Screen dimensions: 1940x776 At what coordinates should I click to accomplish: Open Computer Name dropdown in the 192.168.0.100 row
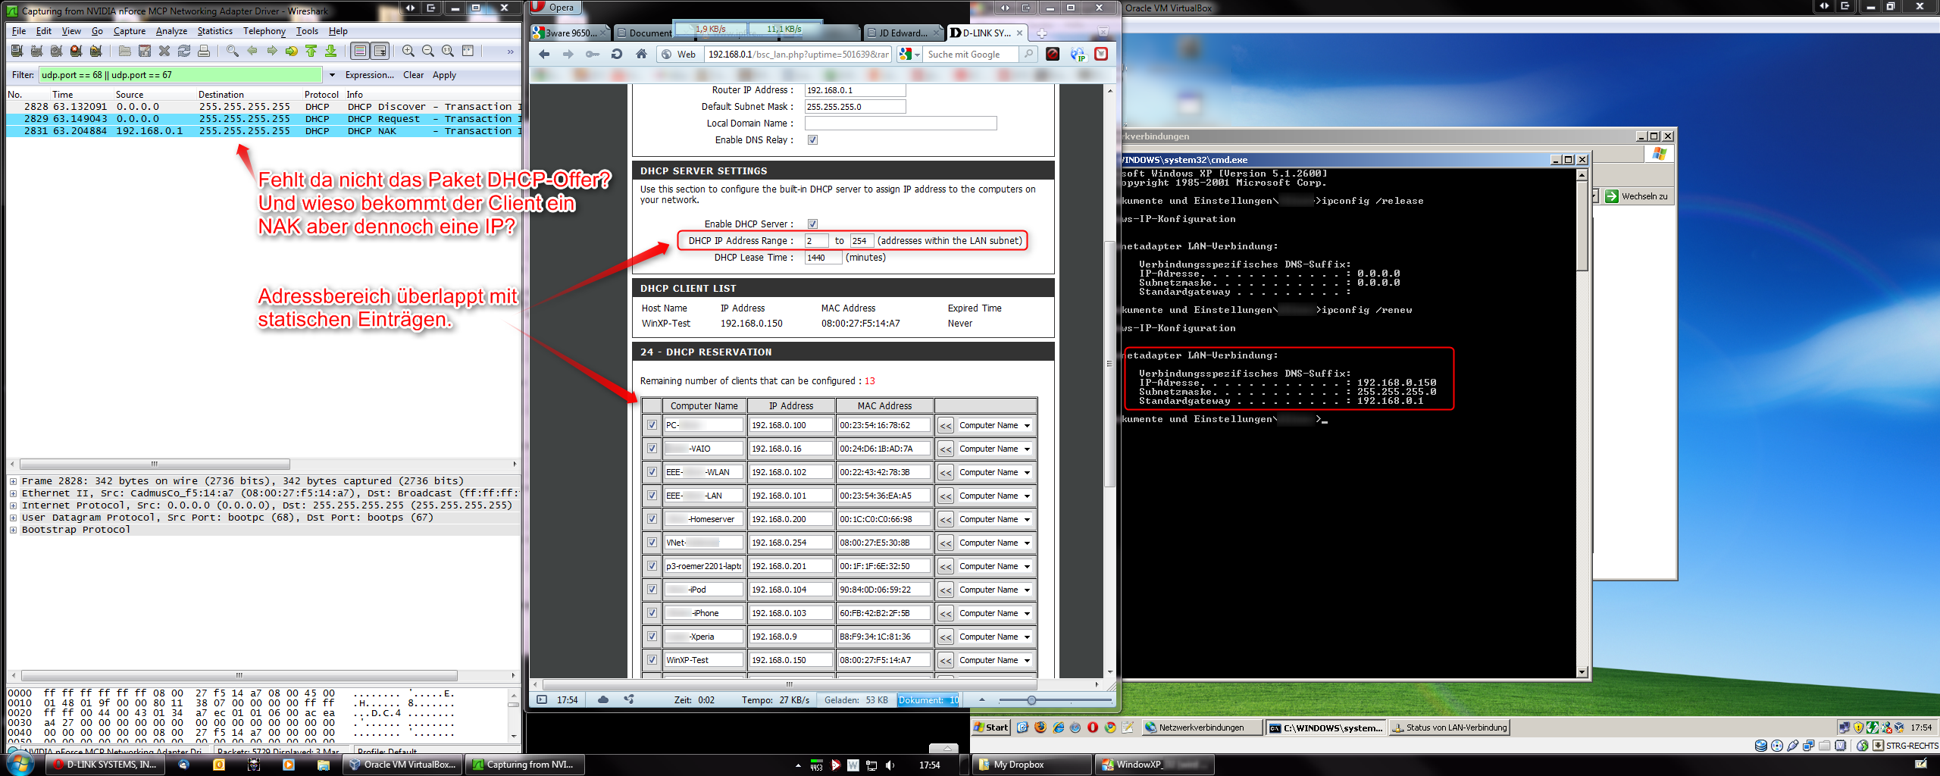coord(995,426)
